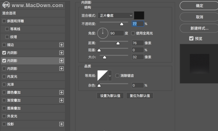This screenshot has height=131, width=218.
Task: Uncheck the 预览 checkbox
Action: (191, 38)
